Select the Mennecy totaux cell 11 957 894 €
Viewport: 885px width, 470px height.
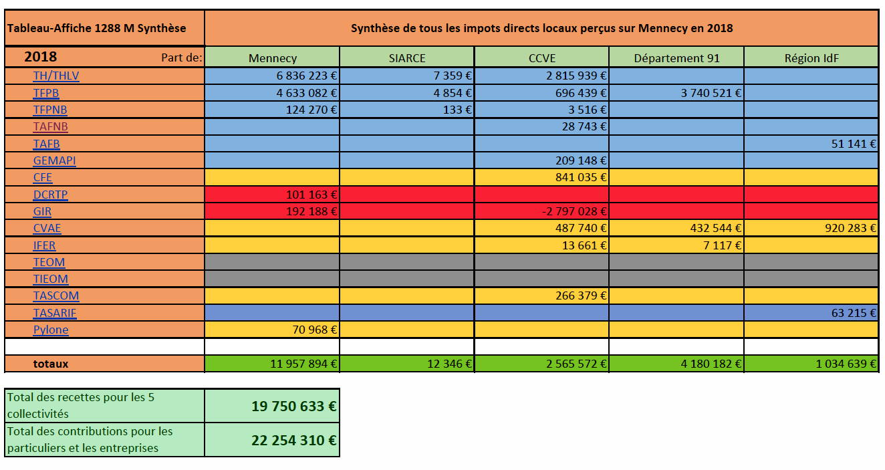coord(272,364)
